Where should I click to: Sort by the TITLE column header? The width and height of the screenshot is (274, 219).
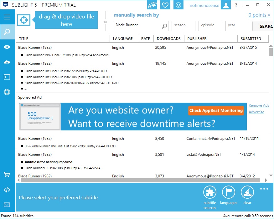63,38
